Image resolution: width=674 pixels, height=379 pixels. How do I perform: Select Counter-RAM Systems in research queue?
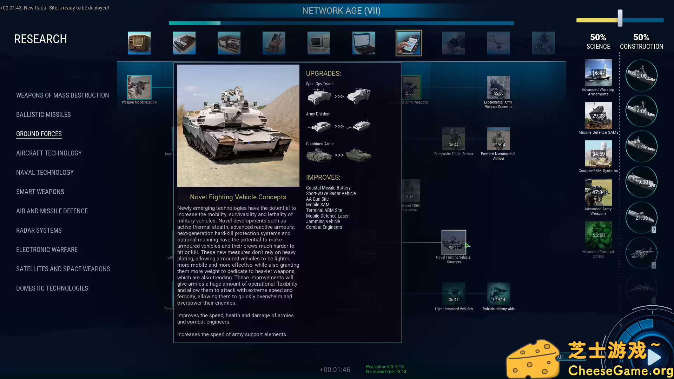point(598,154)
